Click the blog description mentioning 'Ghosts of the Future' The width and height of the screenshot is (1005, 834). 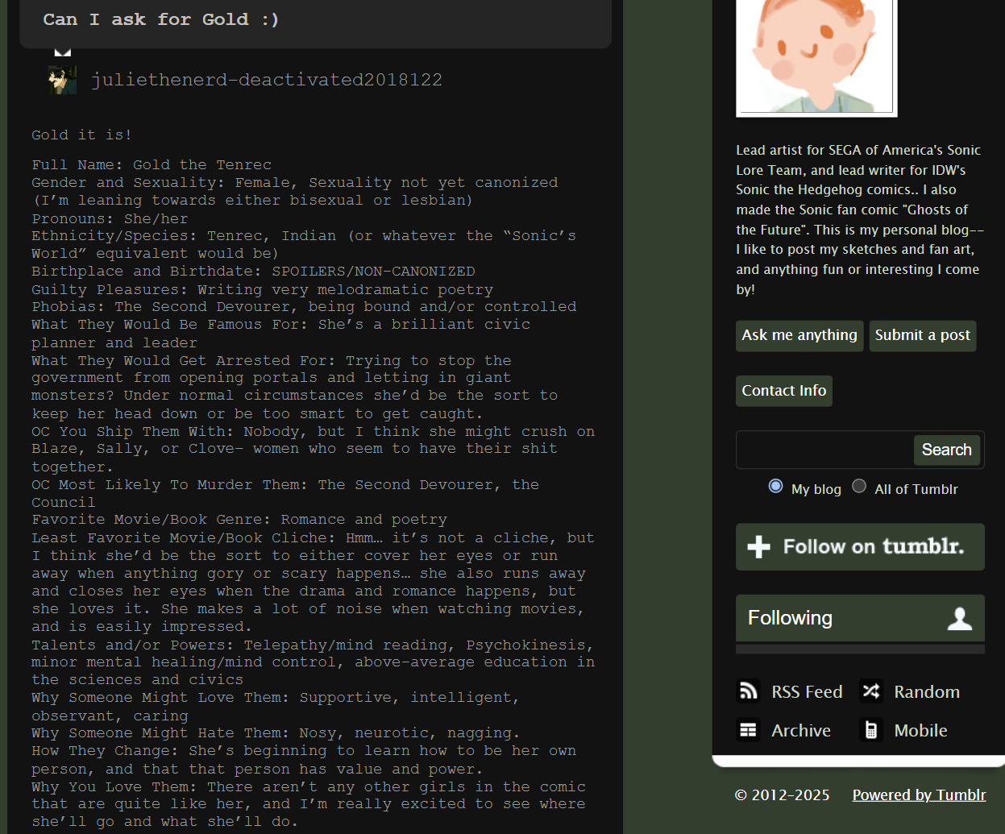click(x=859, y=219)
